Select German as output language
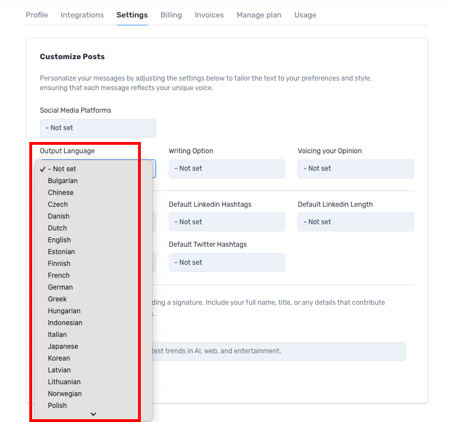Screen dimensions: 453x422 click(60, 287)
